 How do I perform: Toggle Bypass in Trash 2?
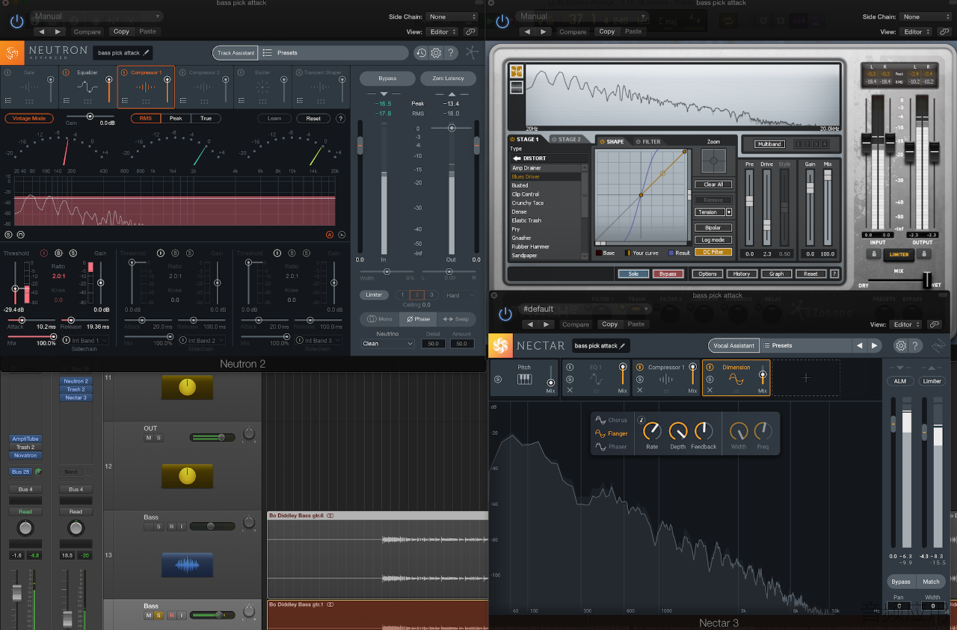(668, 274)
